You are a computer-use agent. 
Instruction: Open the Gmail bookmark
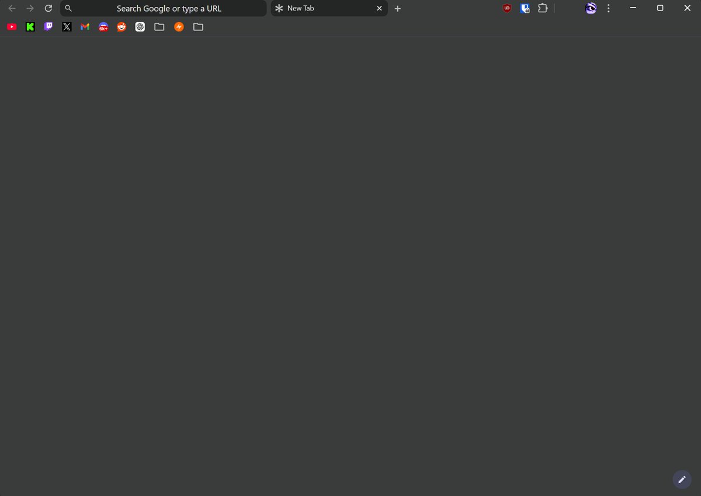[x=85, y=27]
